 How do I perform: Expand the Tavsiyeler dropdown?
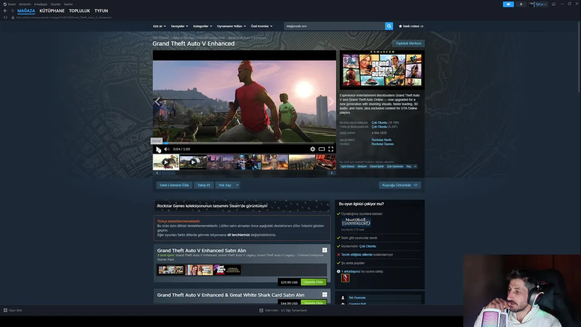click(x=179, y=26)
